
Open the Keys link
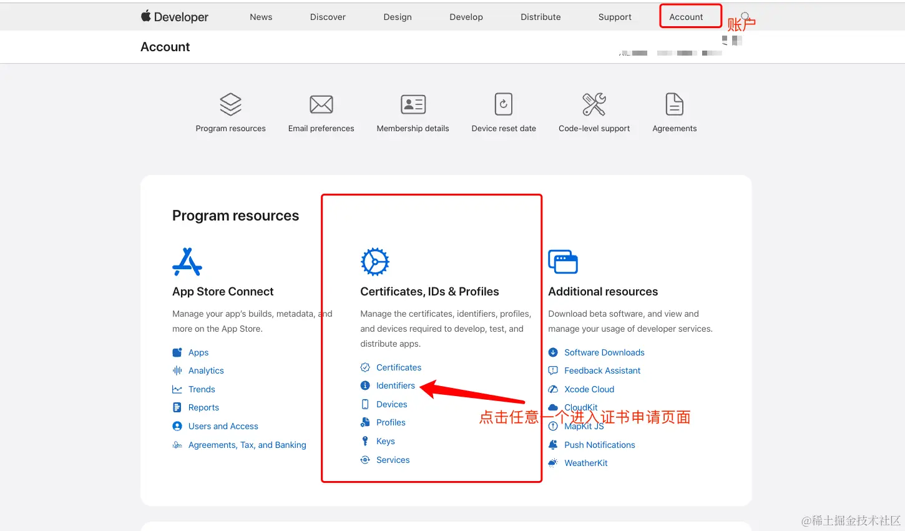coord(386,441)
